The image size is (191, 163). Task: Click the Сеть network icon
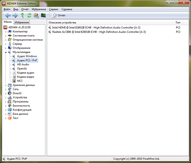coord(10,89)
